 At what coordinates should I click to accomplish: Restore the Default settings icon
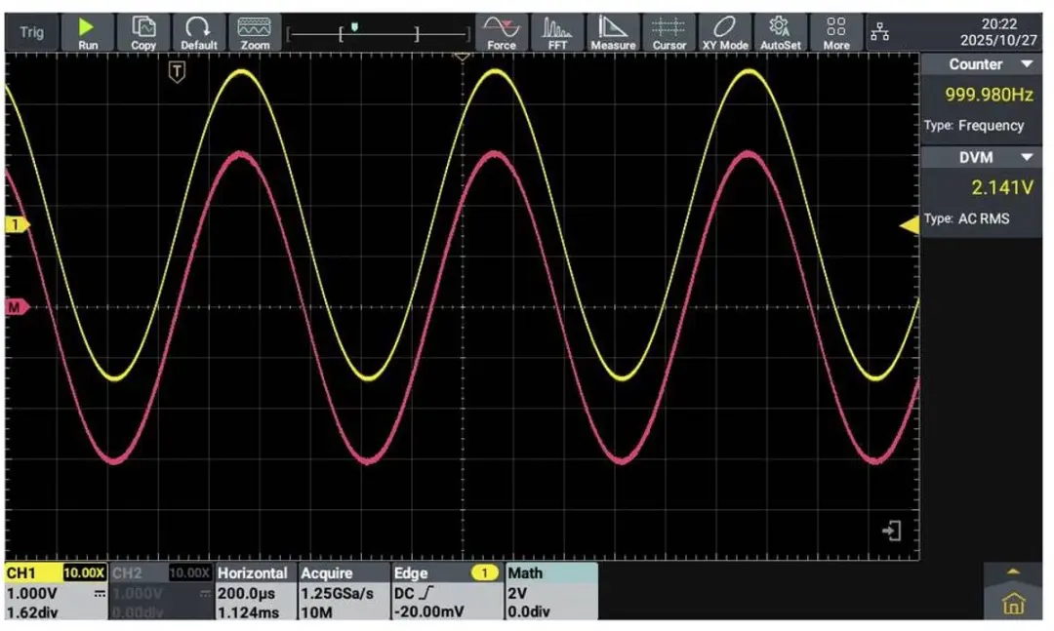click(199, 33)
